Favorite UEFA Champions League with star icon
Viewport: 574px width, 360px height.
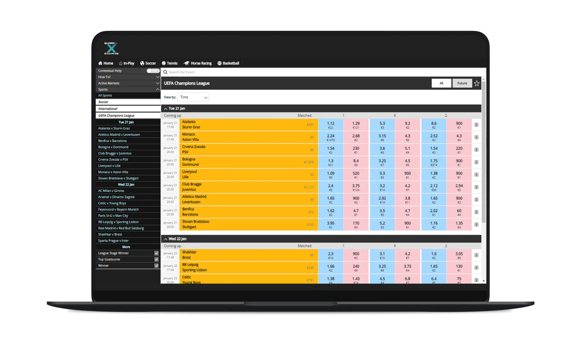coord(477,83)
